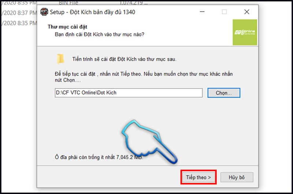Screen dimensions: 293x194
Task: Open folder browser with Chọn... button
Action: 224,93
